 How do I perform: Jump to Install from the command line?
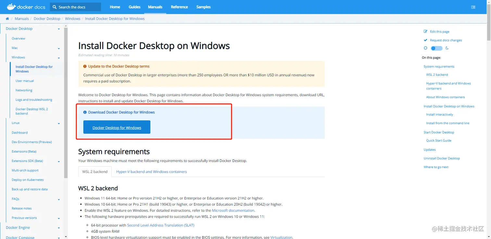pos(448,123)
